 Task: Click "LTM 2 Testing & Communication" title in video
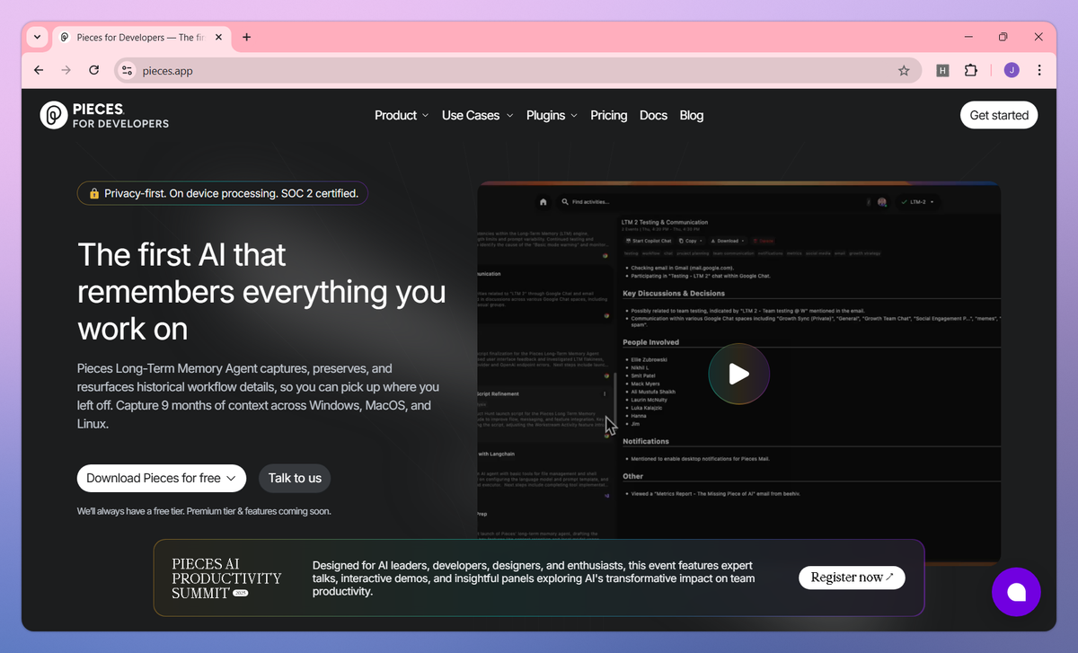point(665,222)
